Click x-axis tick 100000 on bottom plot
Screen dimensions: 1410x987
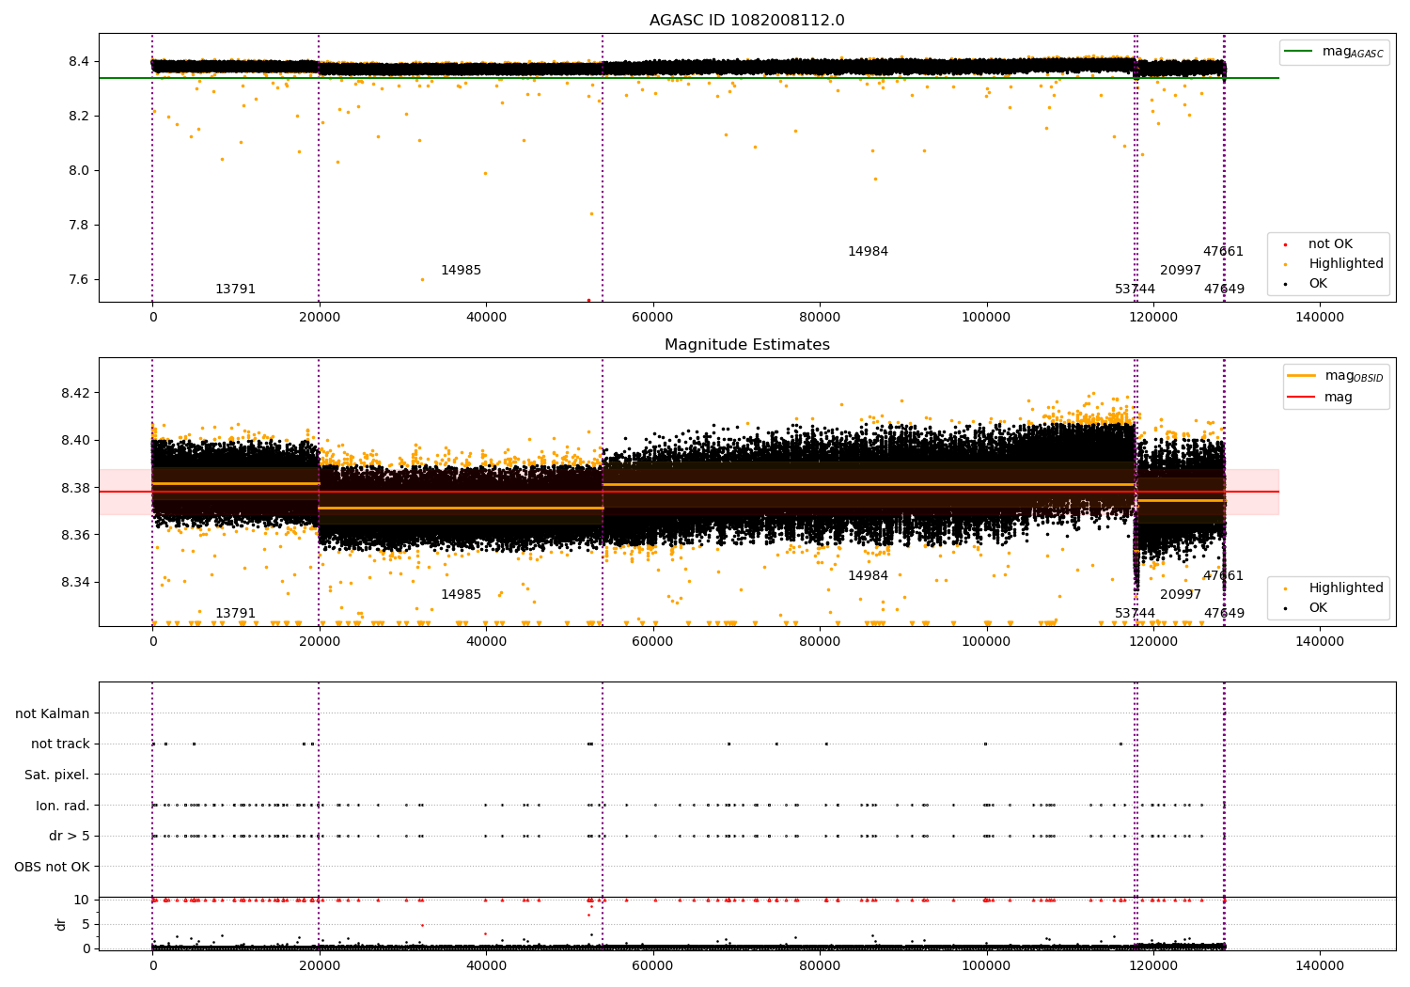pos(986,966)
